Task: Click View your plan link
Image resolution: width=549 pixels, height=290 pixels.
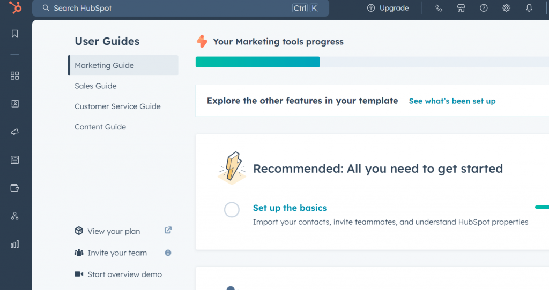Action: pos(114,231)
